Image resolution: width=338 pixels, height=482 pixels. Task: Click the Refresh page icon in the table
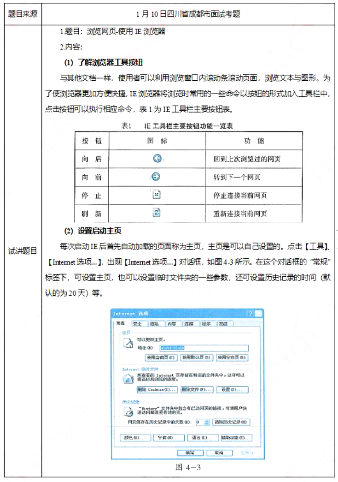[x=157, y=213]
